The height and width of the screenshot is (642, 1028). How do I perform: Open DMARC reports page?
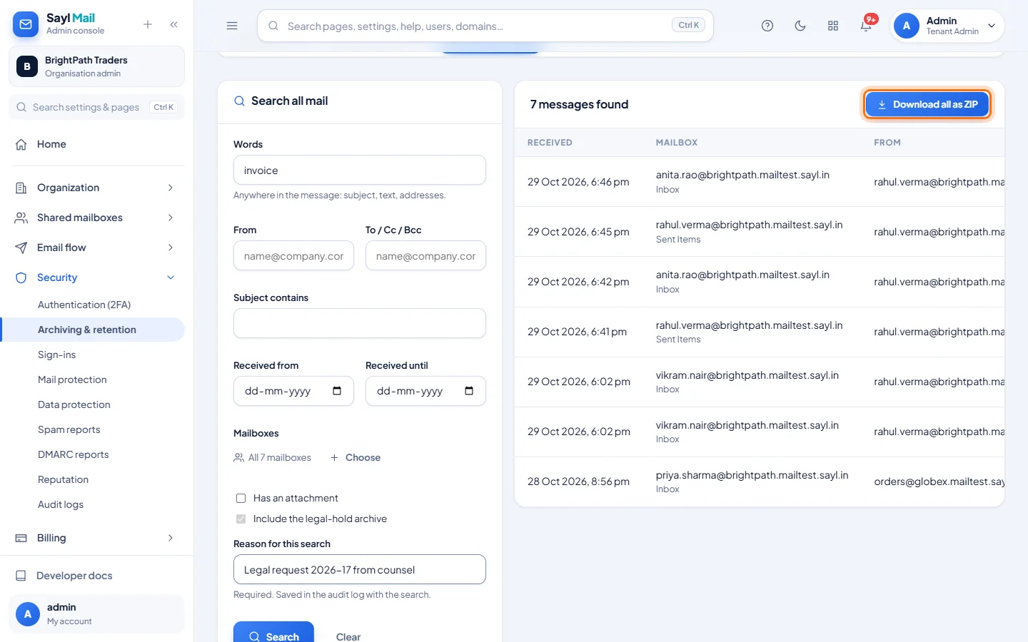pyautogui.click(x=74, y=454)
